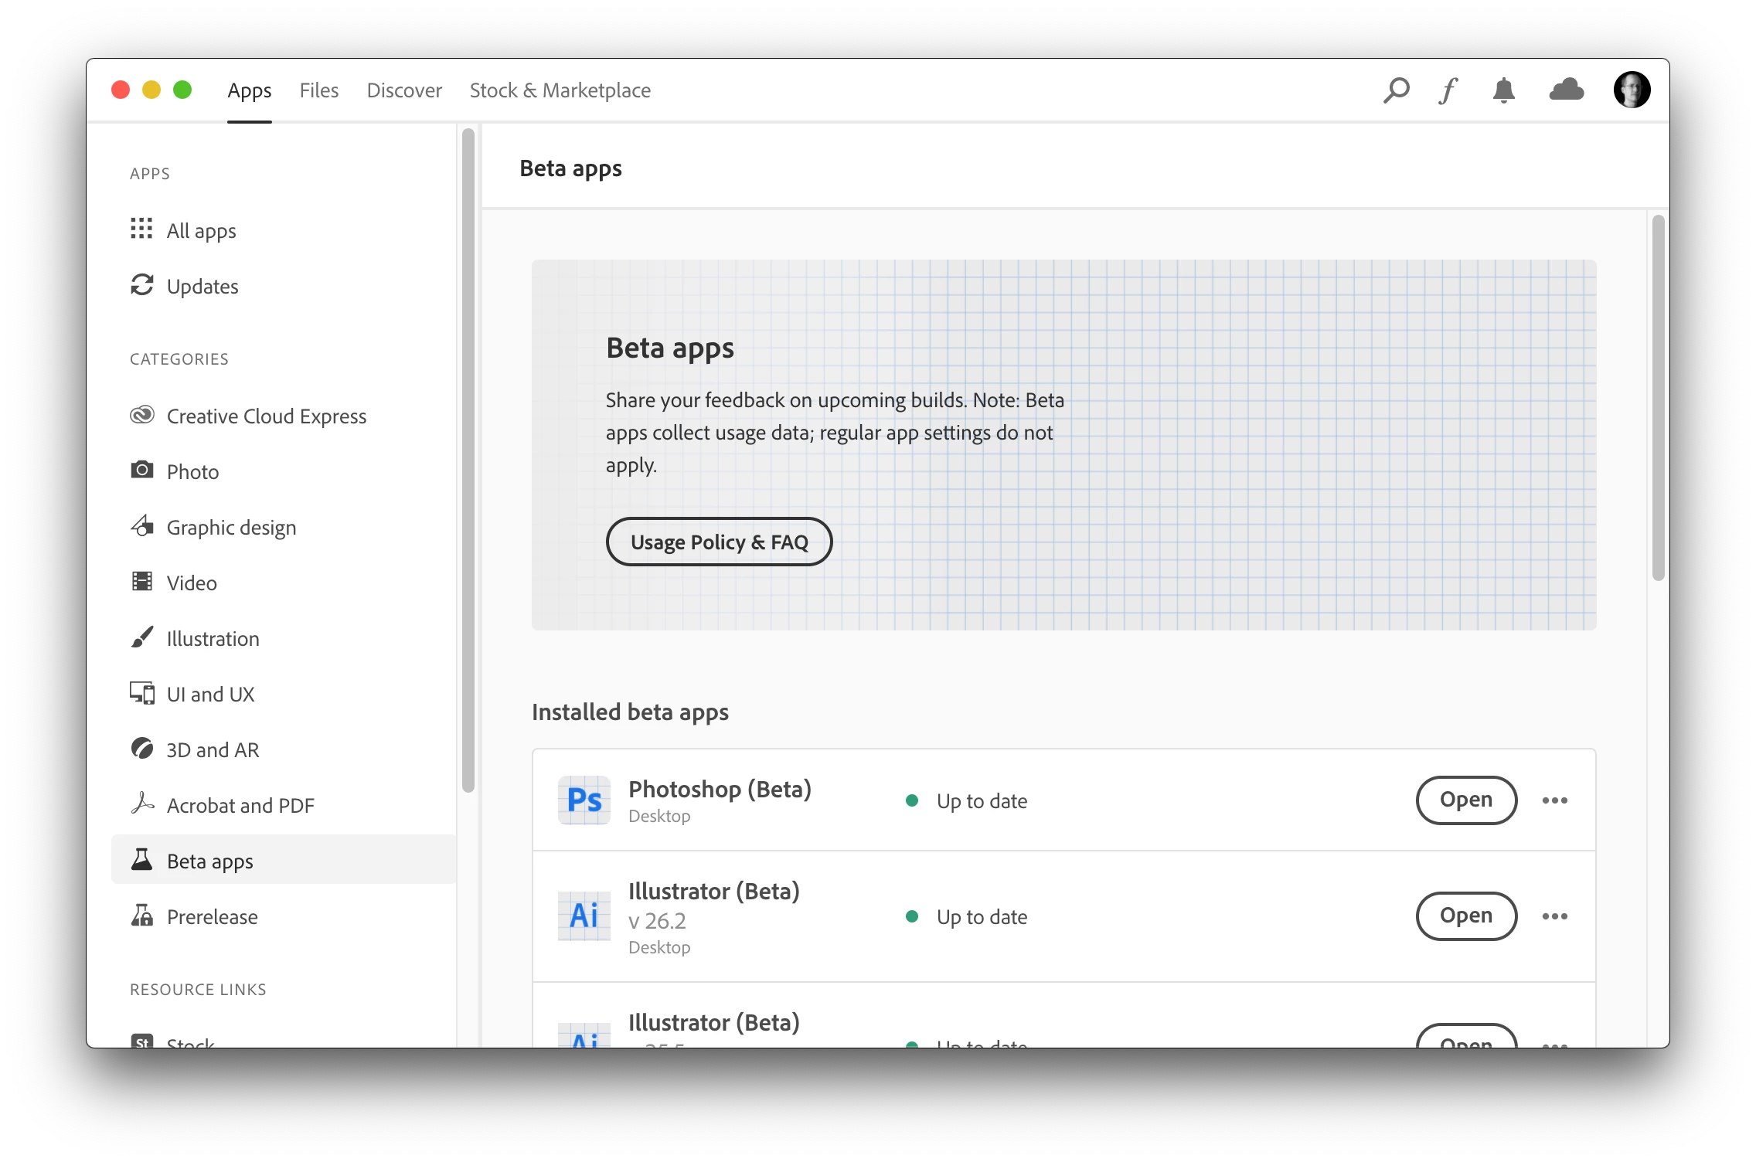This screenshot has height=1162, width=1756.
Task: Open more options for Photoshop (Beta)
Action: pos(1554,800)
